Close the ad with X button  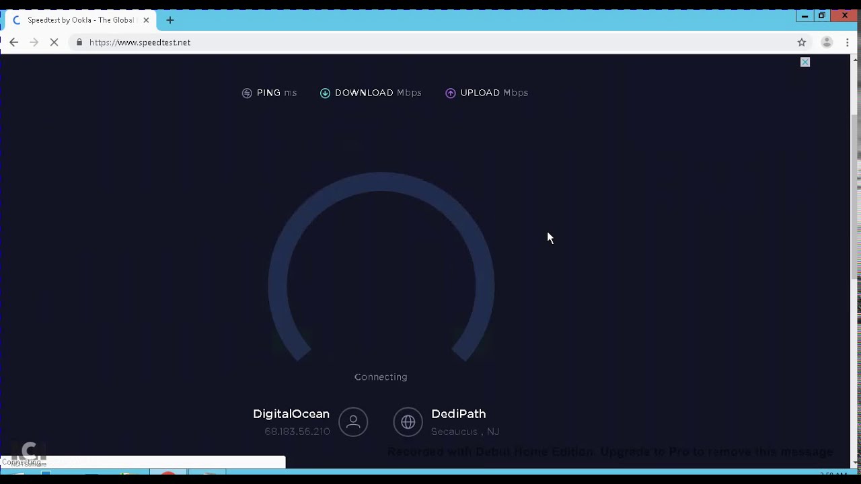805,63
